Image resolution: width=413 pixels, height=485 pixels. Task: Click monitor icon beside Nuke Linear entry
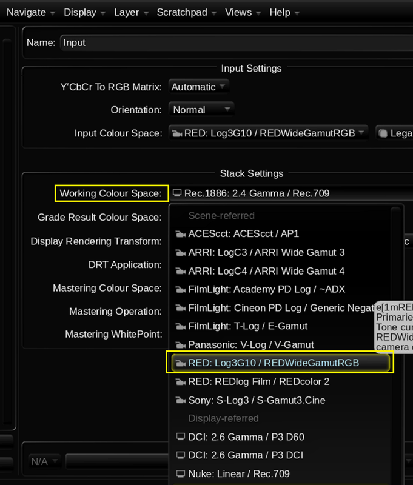(x=180, y=474)
